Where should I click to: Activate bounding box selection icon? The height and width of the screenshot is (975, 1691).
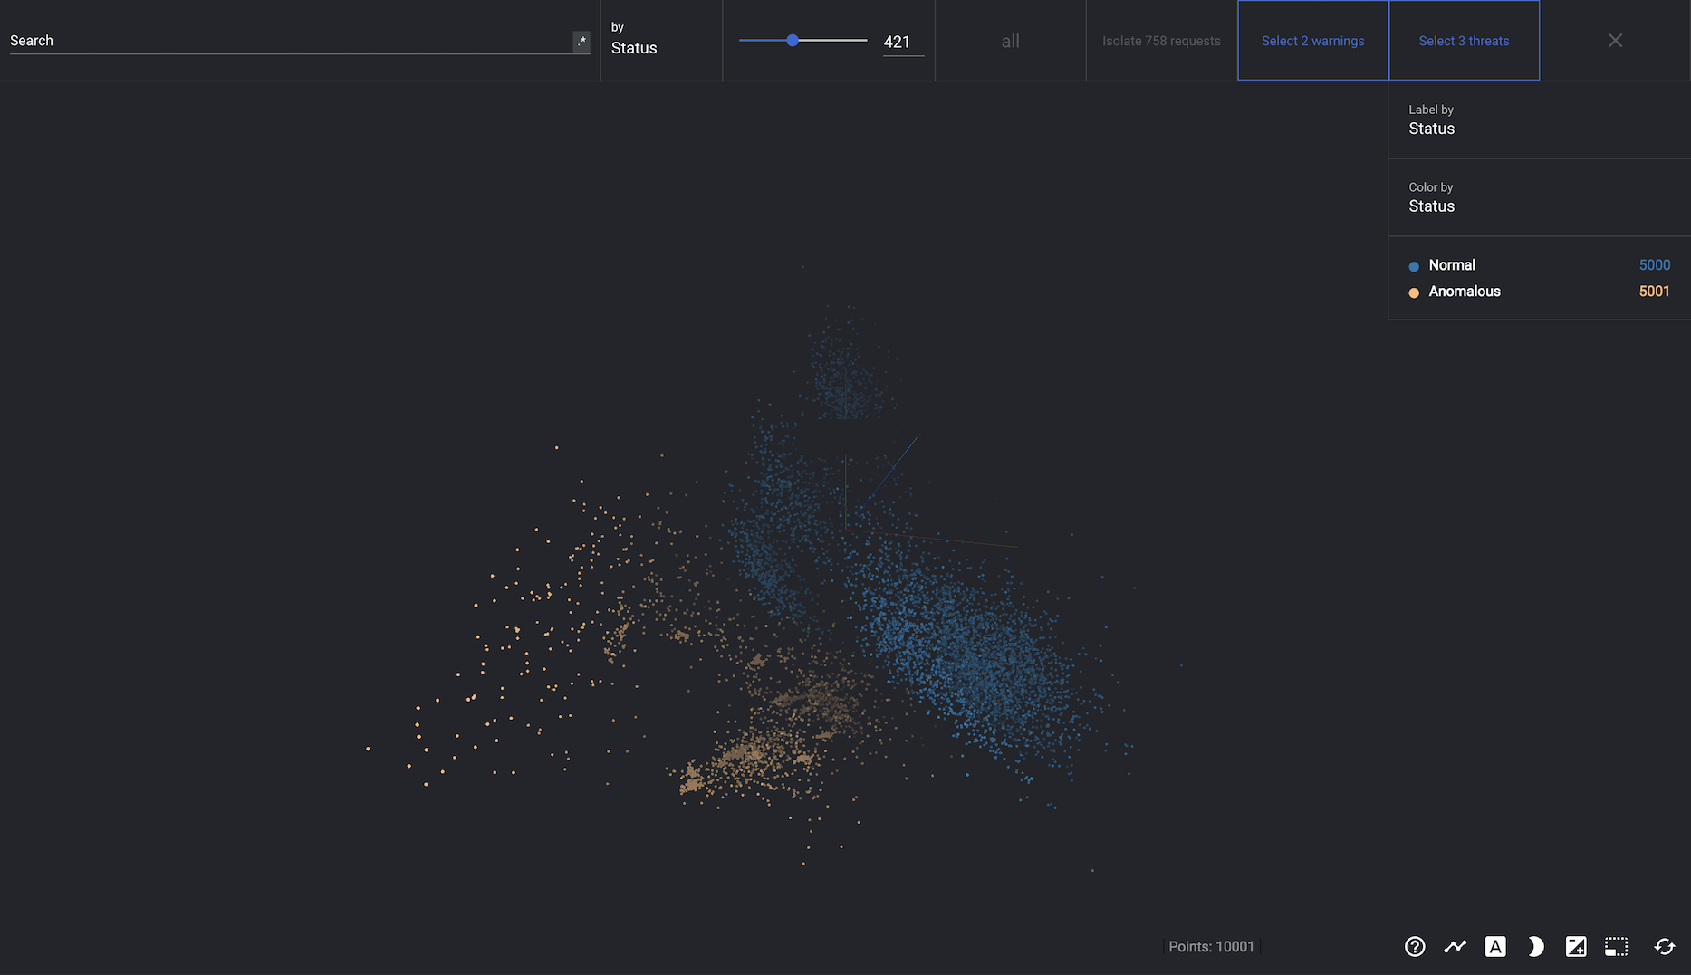[1616, 946]
